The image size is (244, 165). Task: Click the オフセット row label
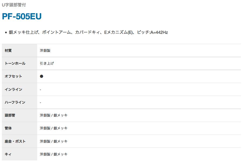(x=13, y=76)
